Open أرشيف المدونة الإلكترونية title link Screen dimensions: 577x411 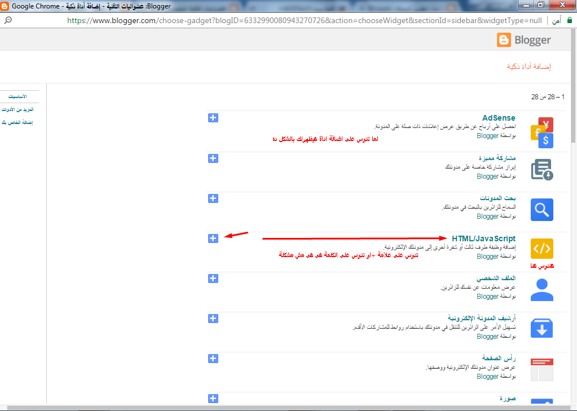[482, 318]
